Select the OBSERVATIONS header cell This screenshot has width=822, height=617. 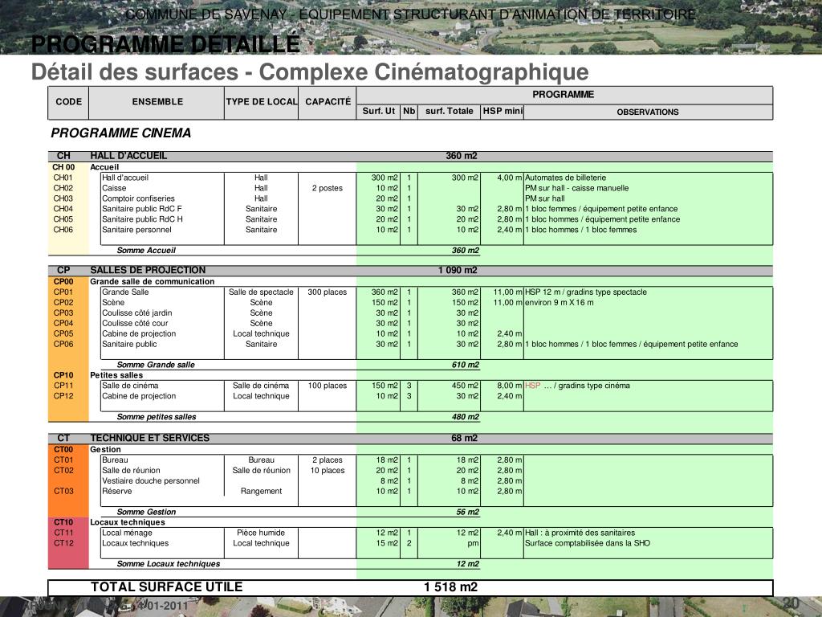pyautogui.click(x=648, y=112)
